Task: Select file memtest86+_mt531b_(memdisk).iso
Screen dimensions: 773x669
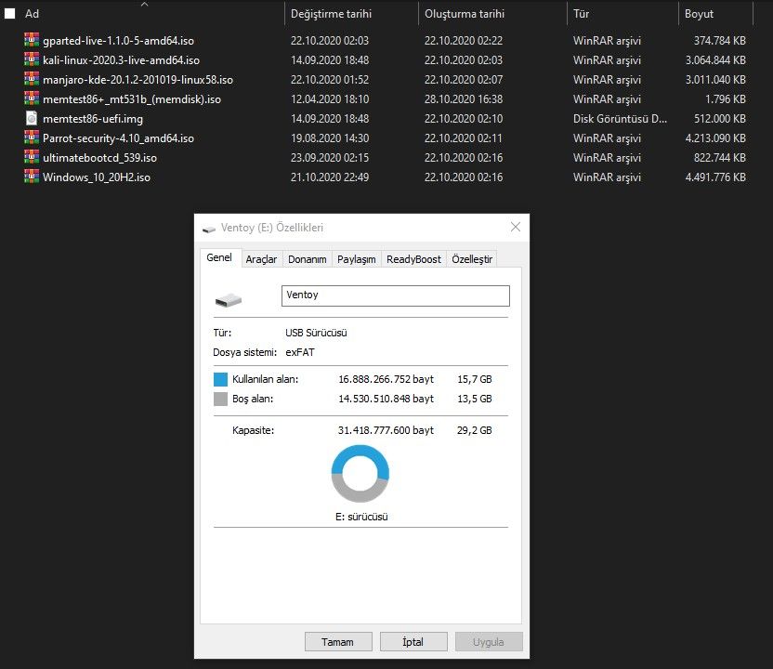Action: 132,99
